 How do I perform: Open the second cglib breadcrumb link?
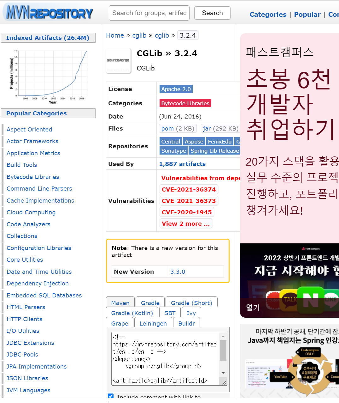click(162, 35)
